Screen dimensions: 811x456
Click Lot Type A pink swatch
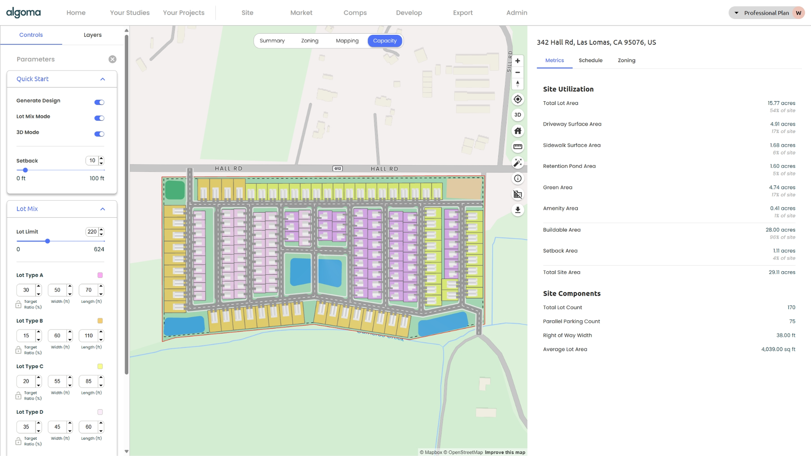point(100,275)
